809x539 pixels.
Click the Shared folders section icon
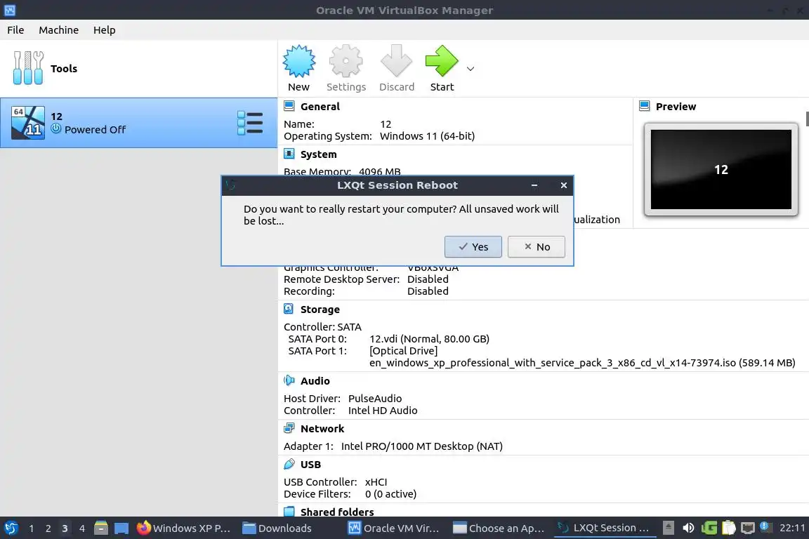tap(289, 512)
